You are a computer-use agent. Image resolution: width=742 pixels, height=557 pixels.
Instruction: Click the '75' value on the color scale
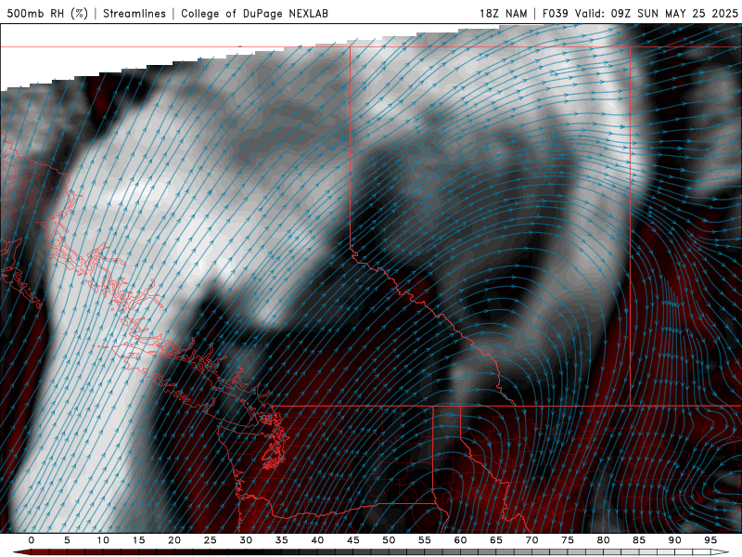coord(568,540)
